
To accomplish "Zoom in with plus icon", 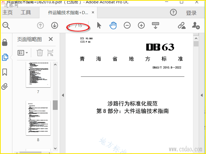I will (x=141, y=25).
